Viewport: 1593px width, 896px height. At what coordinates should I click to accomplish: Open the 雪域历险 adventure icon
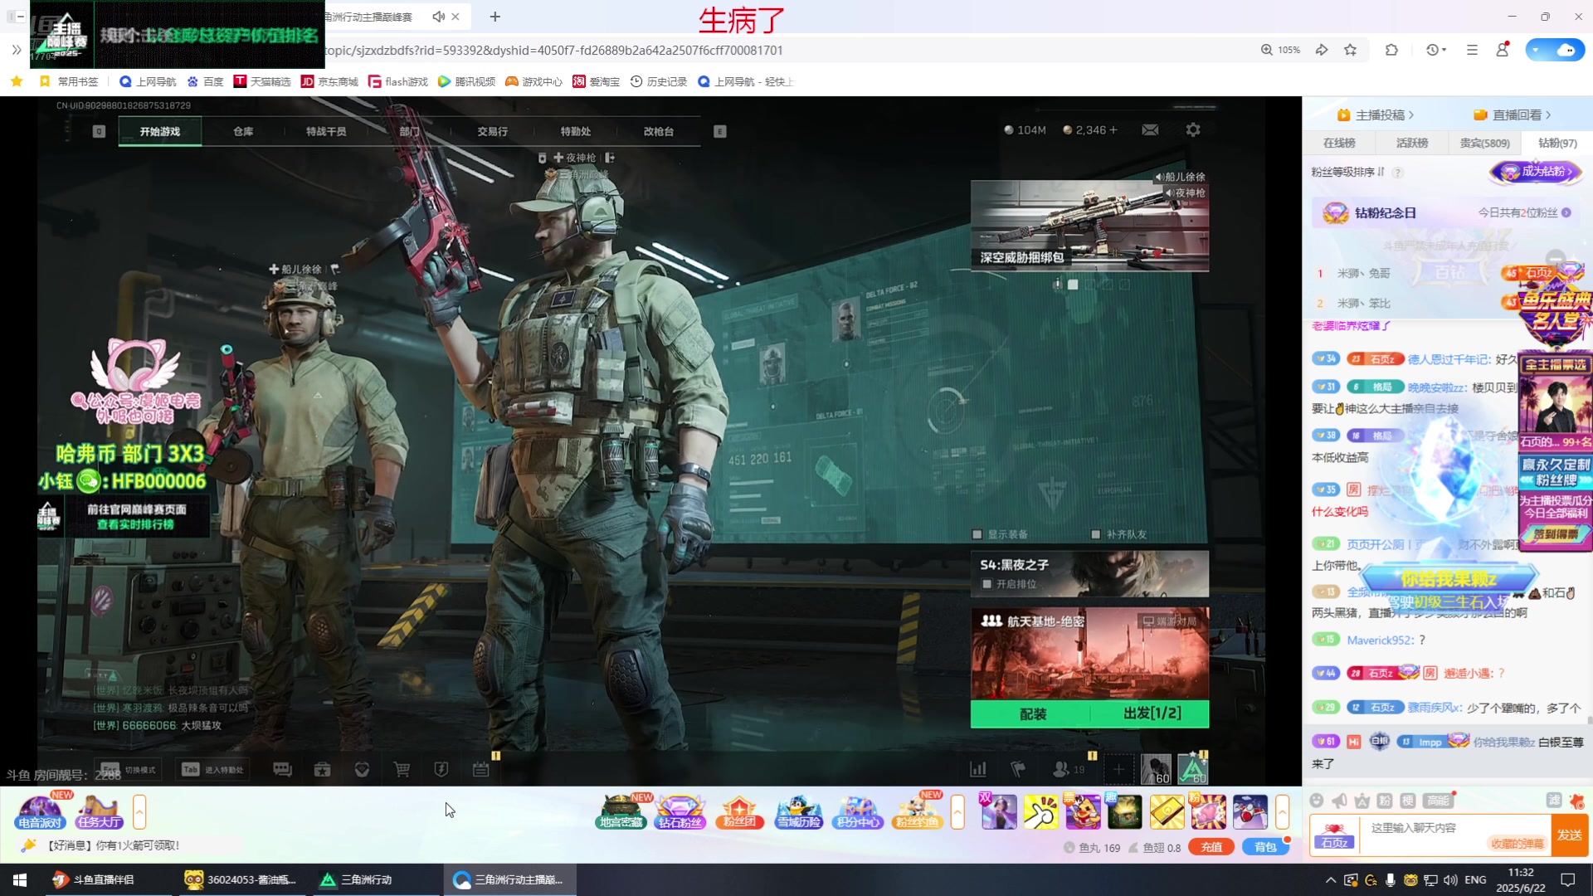tap(798, 811)
